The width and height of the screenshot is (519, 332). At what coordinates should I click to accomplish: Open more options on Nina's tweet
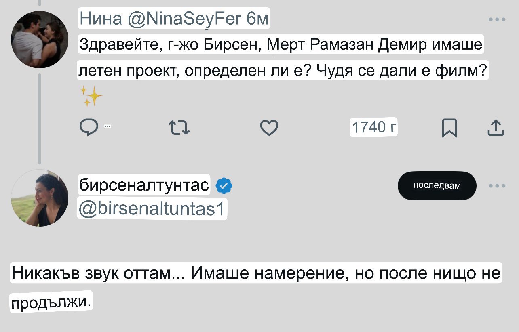coord(497,19)
